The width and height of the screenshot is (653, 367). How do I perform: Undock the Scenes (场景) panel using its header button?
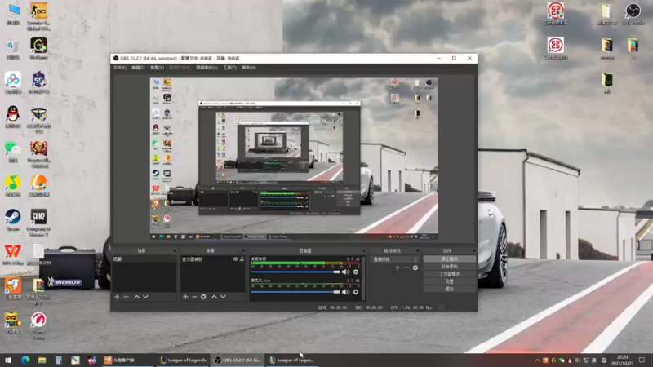(175, 250)
